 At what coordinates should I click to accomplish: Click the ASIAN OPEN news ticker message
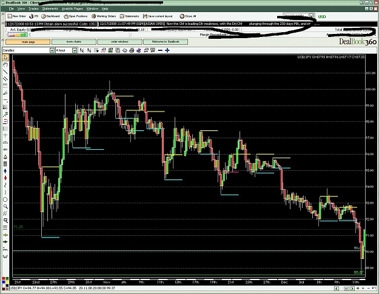pos(210,24)
